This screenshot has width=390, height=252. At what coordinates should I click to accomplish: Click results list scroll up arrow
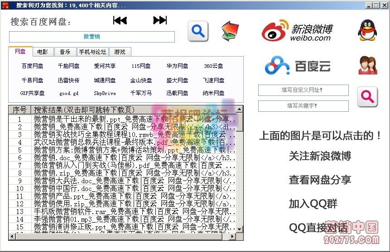240,109
